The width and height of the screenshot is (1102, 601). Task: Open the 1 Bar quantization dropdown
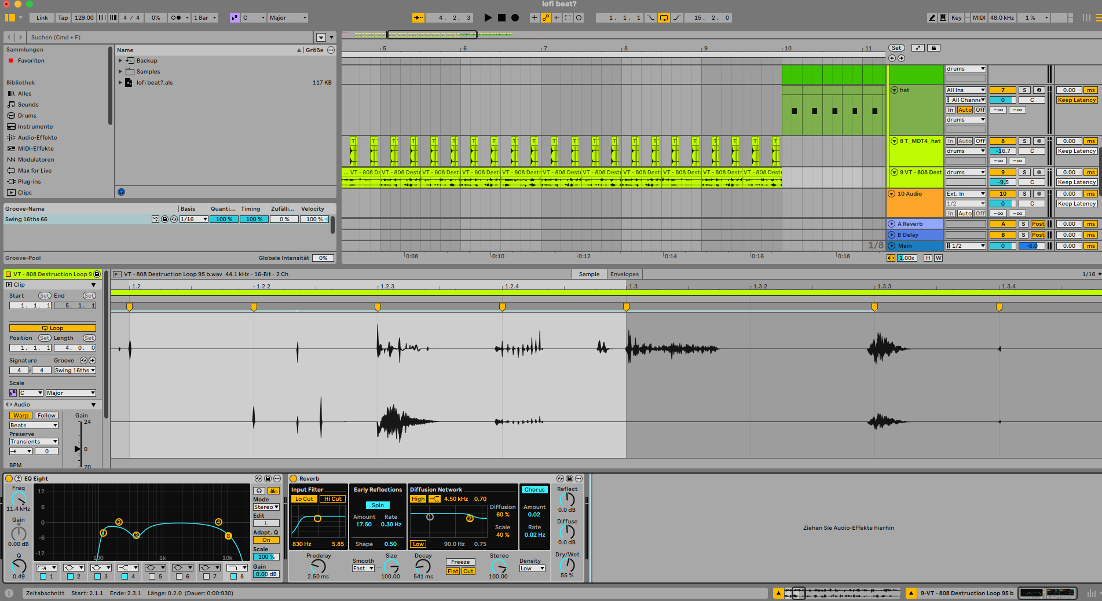pyautogui.click(x=204, y=17)
